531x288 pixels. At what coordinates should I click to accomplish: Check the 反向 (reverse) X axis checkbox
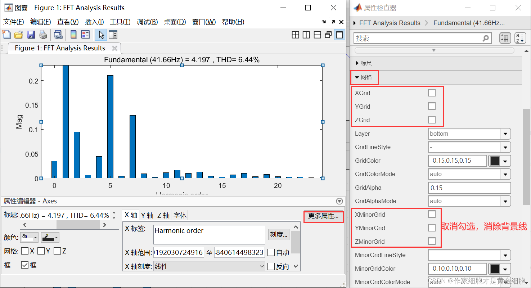[271, 267]
